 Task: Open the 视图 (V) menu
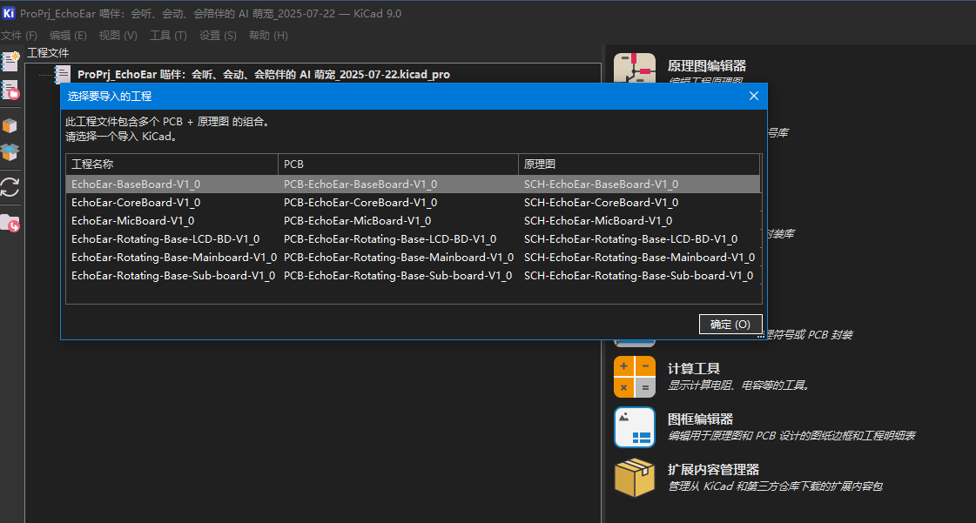(x=118, y=36)
